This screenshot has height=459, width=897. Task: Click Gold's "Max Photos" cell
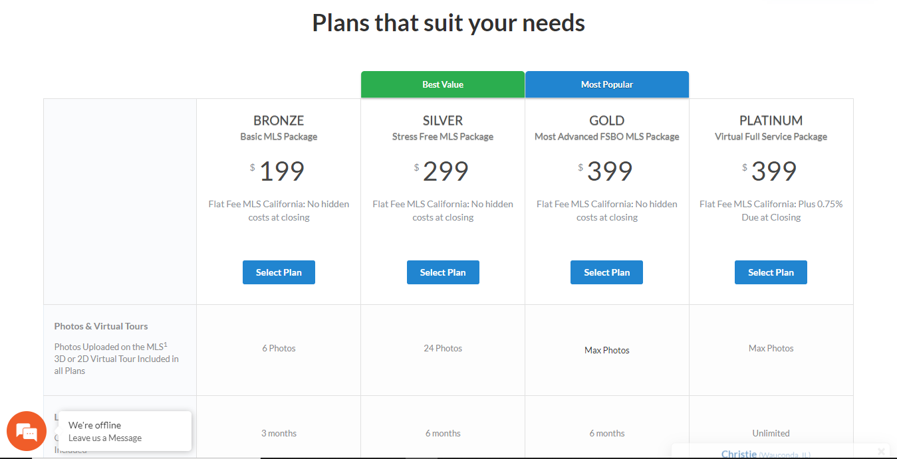606,350
